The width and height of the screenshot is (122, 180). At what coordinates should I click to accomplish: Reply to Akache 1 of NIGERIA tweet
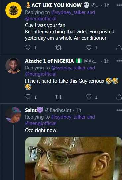tap(28, 97)
